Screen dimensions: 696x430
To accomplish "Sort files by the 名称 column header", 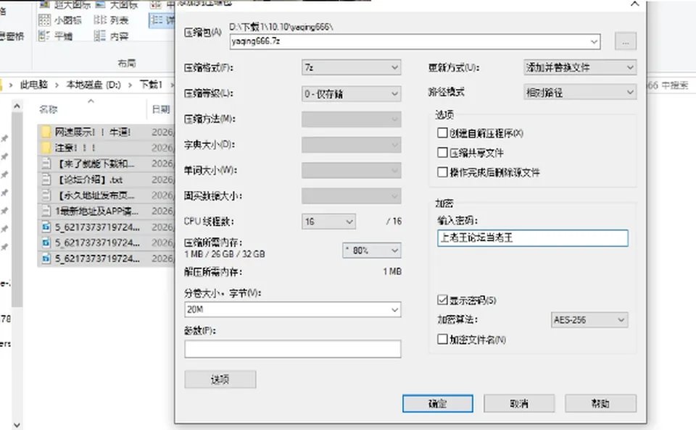I will pyautogui.click(x=49, y=109).
